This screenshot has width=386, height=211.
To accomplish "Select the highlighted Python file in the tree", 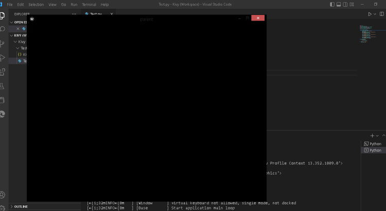I will [x=17, y=61].
